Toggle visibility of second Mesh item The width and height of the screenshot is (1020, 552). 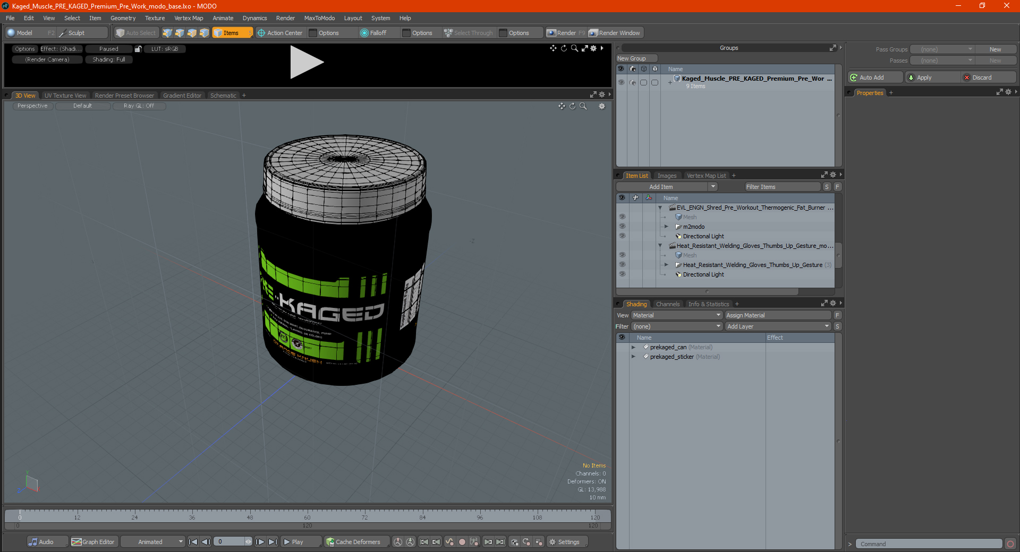pos(622,255)
